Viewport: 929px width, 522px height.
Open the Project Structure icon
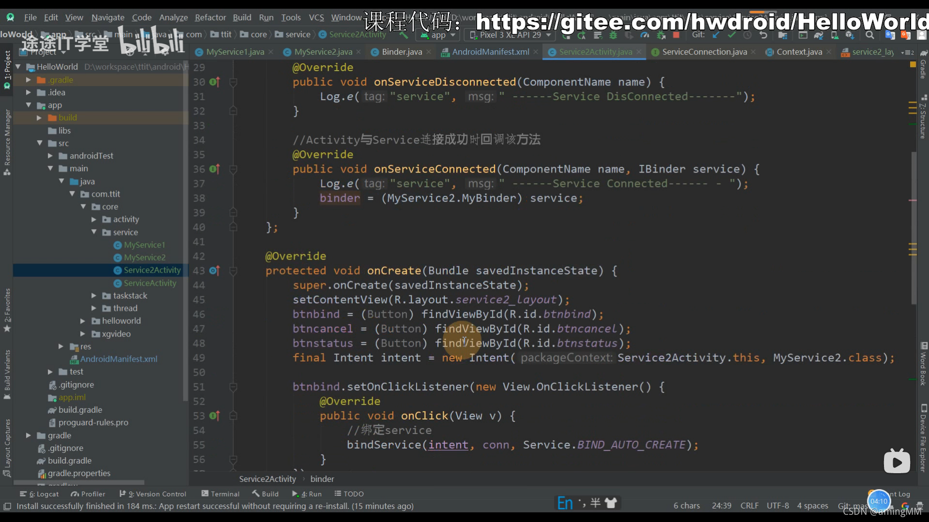click(x=782, y=35)
